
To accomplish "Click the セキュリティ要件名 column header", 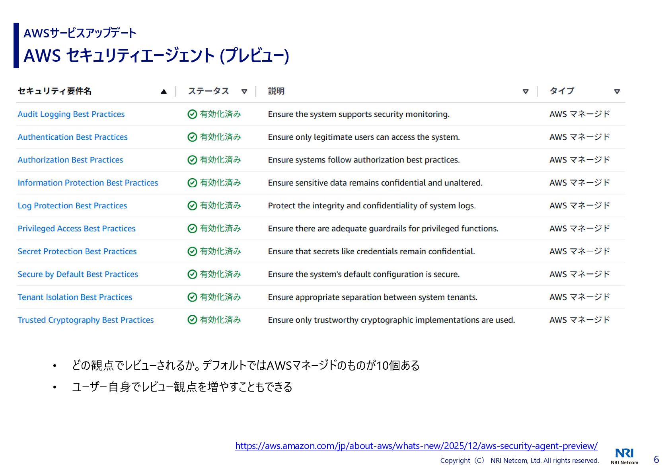I will click(x=55, y=91).
